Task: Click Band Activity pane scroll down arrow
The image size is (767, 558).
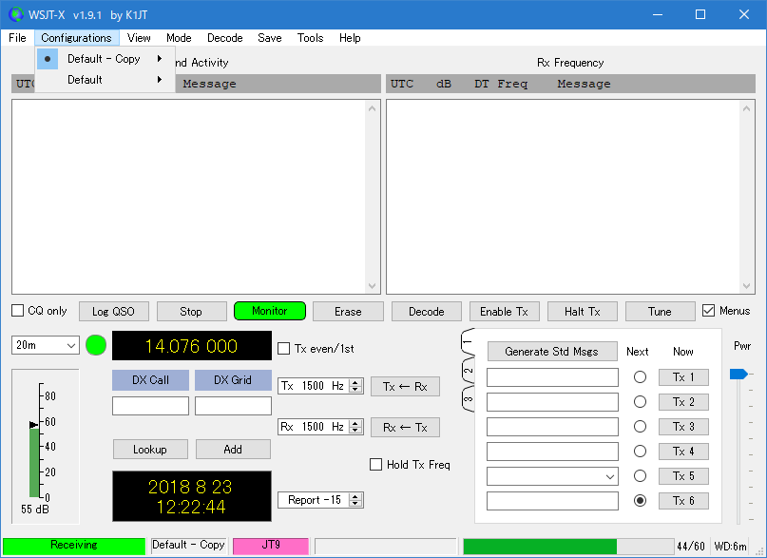Action: point(372,286)
